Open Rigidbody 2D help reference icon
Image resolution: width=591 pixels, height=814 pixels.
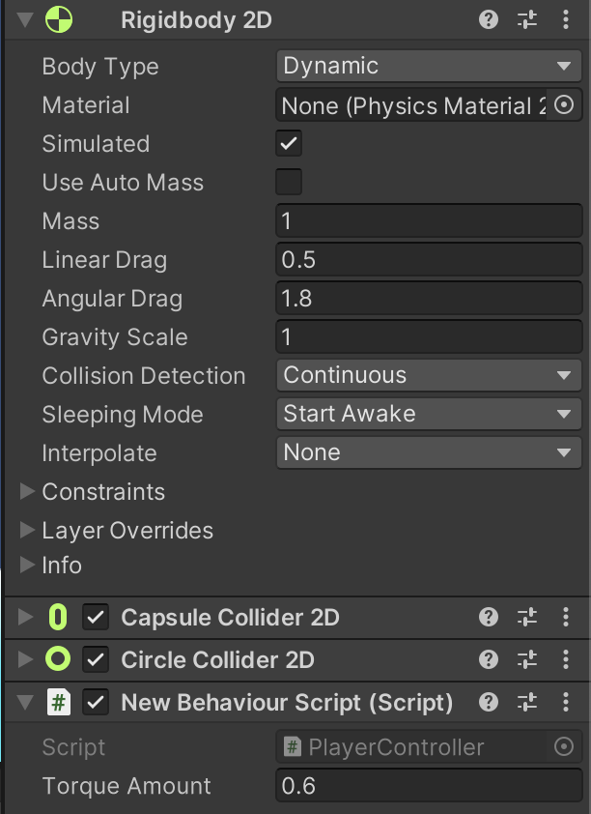490,20
